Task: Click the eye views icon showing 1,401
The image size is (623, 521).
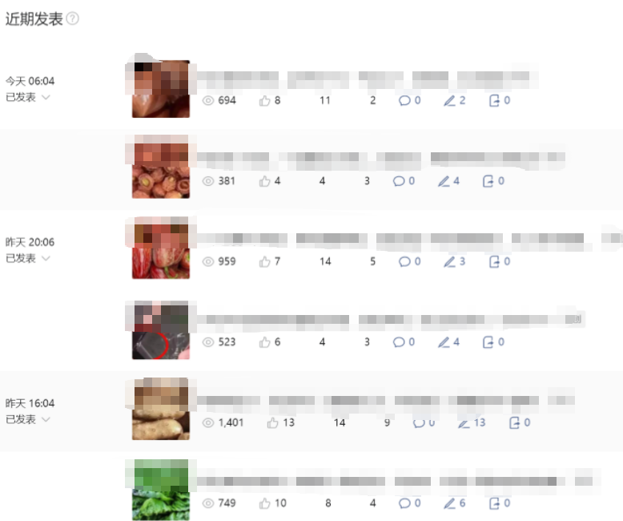Action: 208,422
